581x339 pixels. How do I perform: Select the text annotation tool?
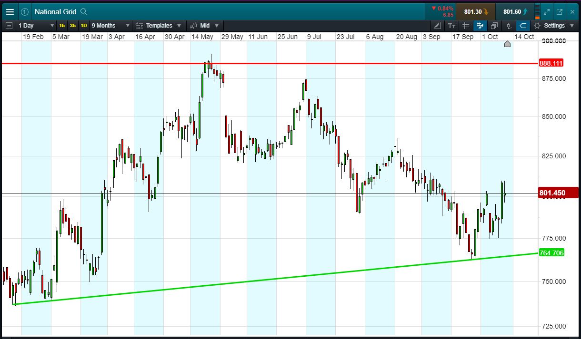(451, 26)
